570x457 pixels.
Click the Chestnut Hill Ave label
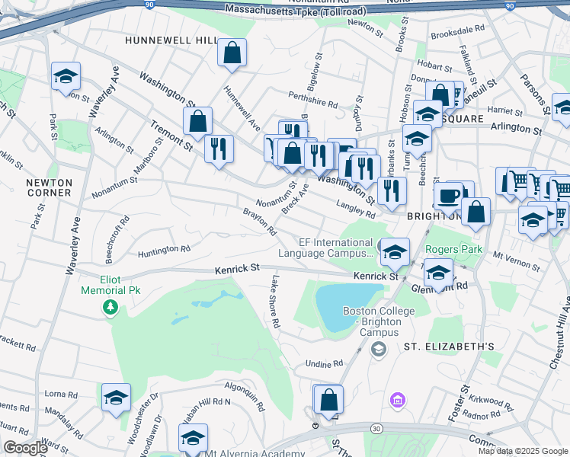tap(561, 332)
